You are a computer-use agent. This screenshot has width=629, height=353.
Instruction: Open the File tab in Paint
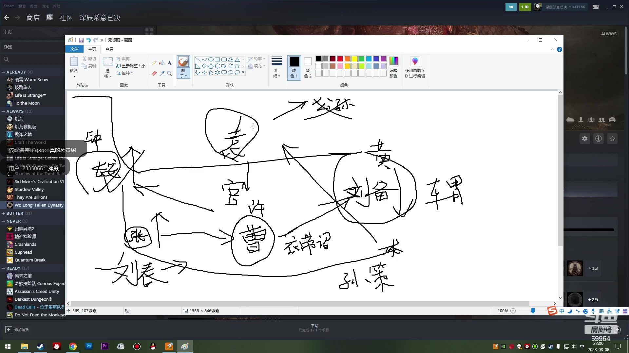tap(74, 49)
